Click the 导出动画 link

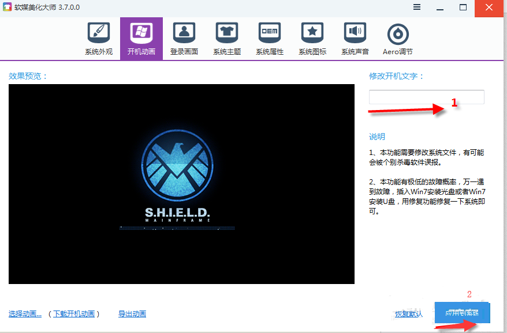coord(132,314)
